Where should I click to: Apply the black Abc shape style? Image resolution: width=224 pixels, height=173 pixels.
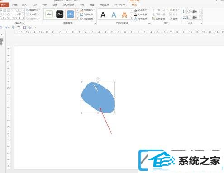(x=60, y=14)
